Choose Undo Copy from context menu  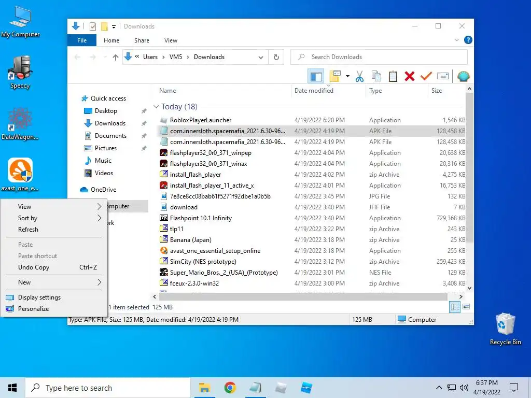54,267
